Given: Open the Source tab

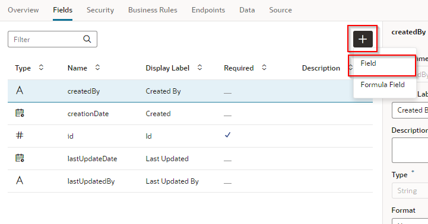Looking at the screenshot, I should point(281,10).
